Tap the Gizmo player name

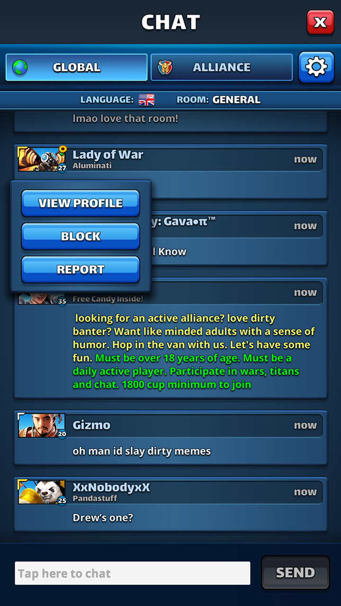point(91,425)
